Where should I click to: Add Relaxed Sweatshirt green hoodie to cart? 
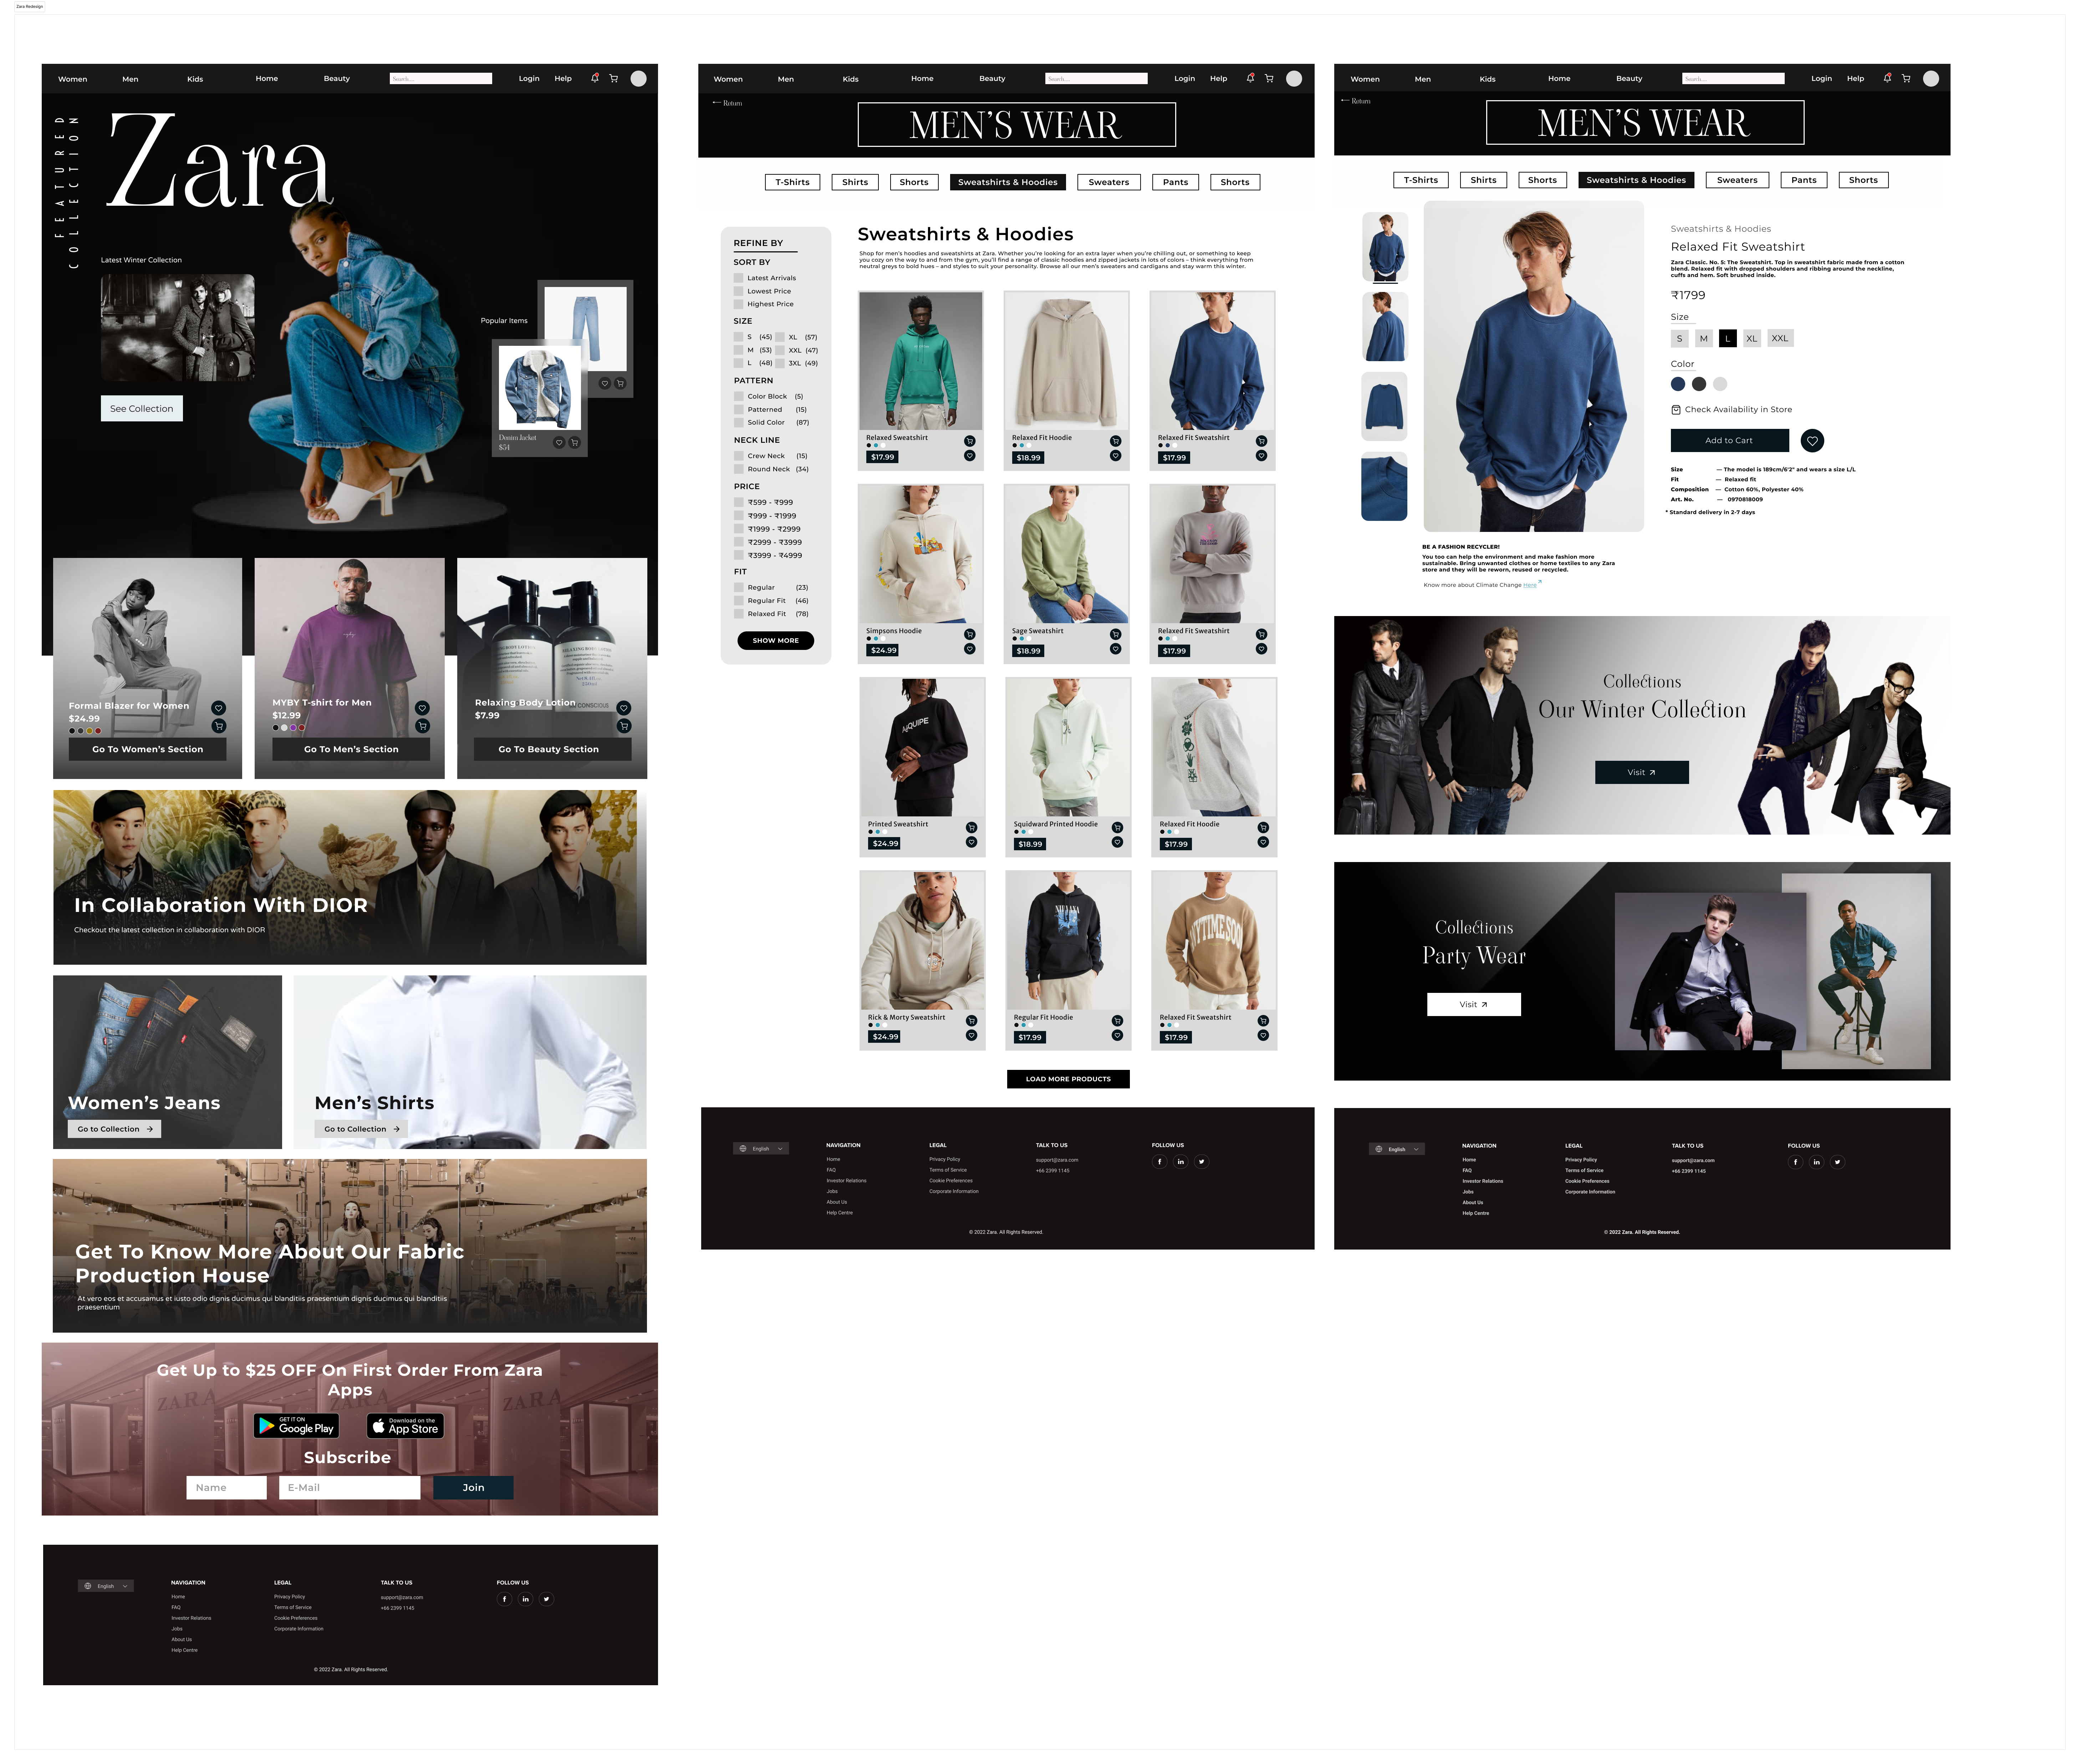point(969,441)
